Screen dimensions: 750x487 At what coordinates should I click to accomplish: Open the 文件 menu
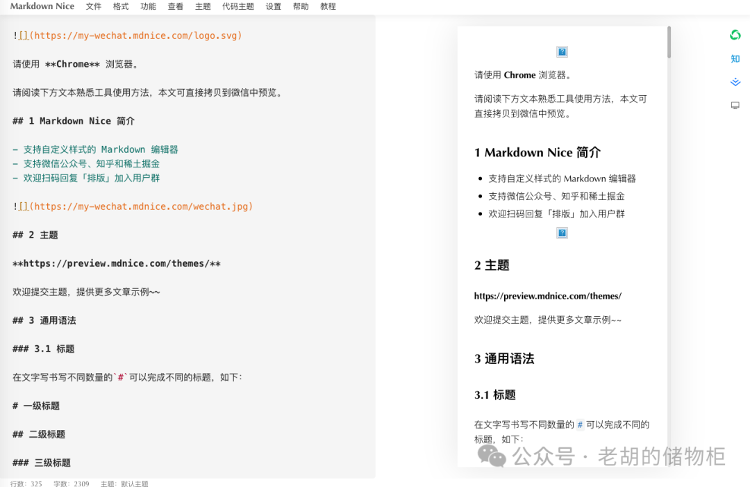coord(94,6)
